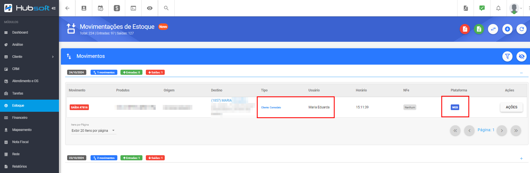Open the search magnifier in top bar
Screen dimensions: 530x173
tap(166, 8)
